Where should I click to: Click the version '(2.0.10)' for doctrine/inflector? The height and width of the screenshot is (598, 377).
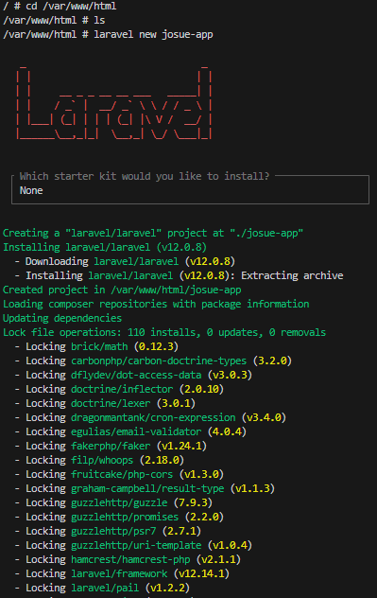201,390
